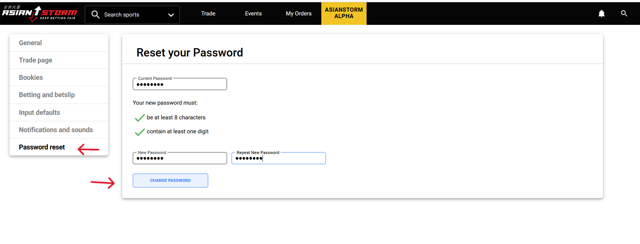Screen dimensions: 640x244
Task: Click the New Password field
Action: [x=180, y=158]
